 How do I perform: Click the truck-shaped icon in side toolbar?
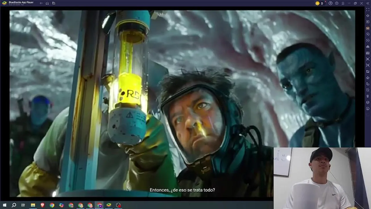pyautogui.click(x=368, y=47)
